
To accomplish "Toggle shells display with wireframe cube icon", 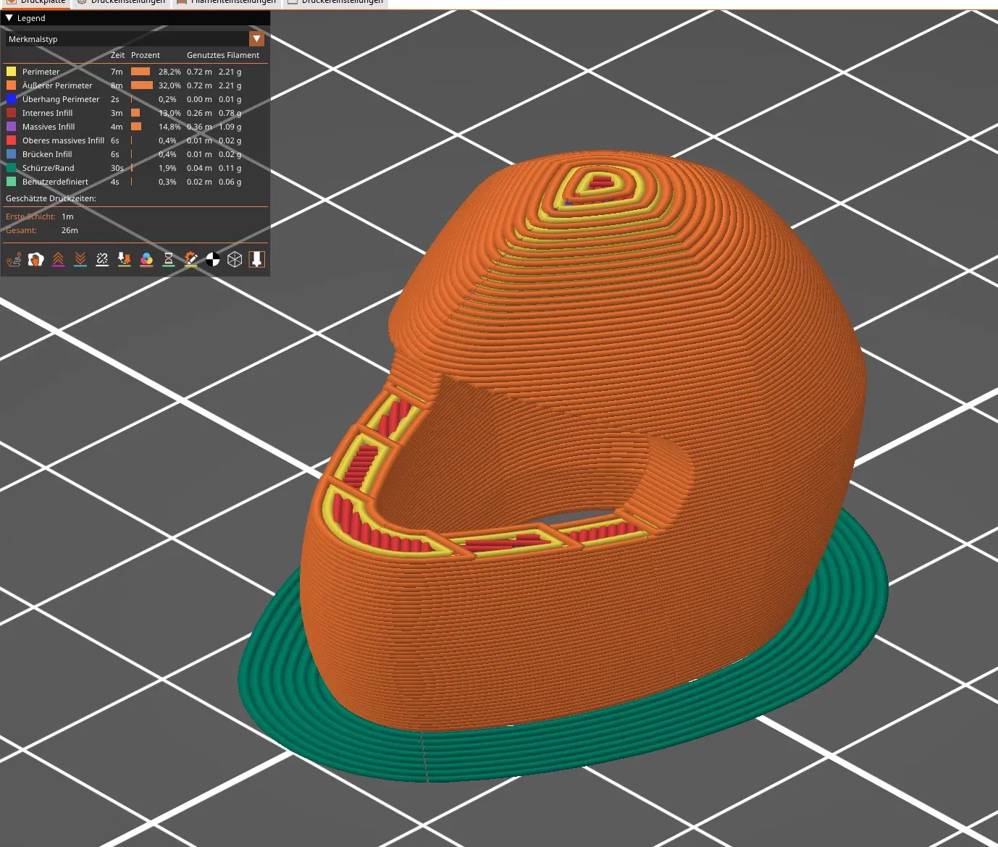I will pos(235,259).
